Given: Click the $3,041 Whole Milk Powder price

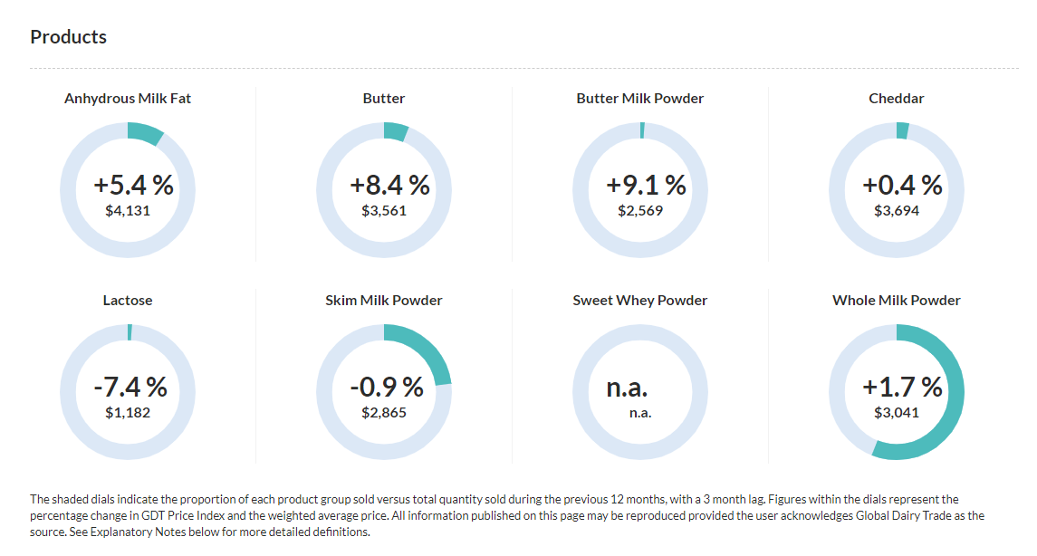Looking at the screenshot, I should click(896, 413).
